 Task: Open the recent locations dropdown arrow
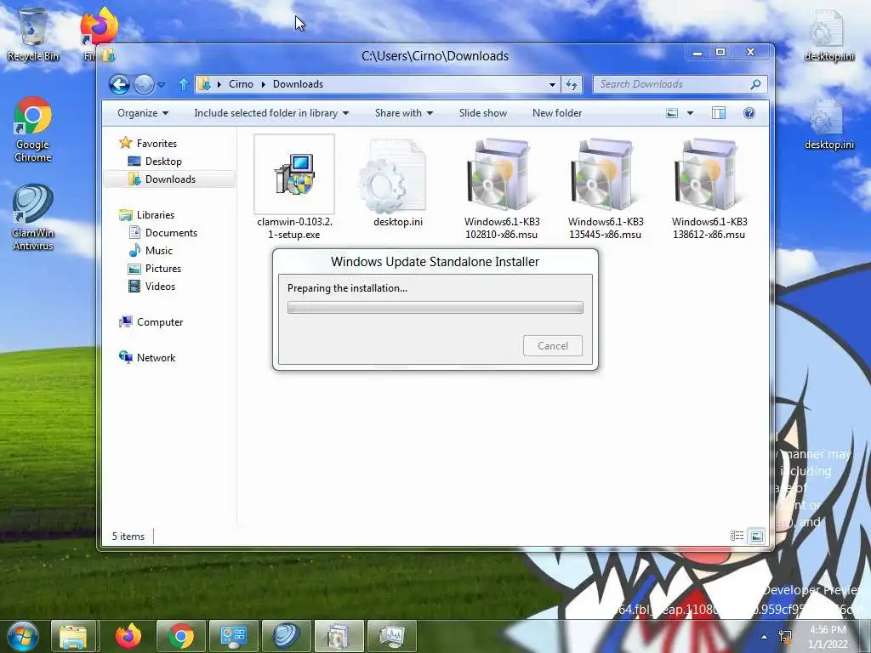(x=161, y=85)
